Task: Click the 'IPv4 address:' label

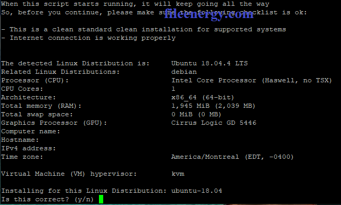Action: pyautogui.click(x=29, y=148)
